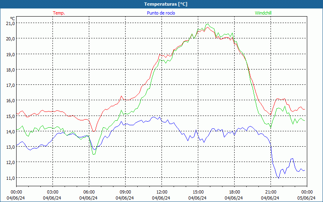The image size is (323, 202).
Task: Click the blue Punto de rocío legend label
Action: 161,13
